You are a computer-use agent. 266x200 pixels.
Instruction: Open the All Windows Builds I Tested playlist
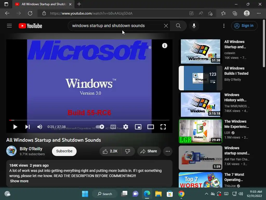[201, 78]
